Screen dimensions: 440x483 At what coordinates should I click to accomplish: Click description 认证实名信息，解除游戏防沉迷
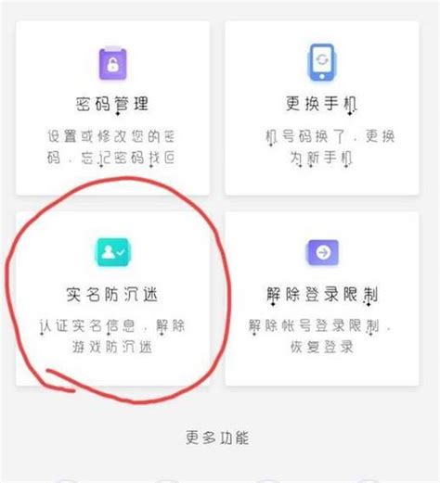coord(111,337)
